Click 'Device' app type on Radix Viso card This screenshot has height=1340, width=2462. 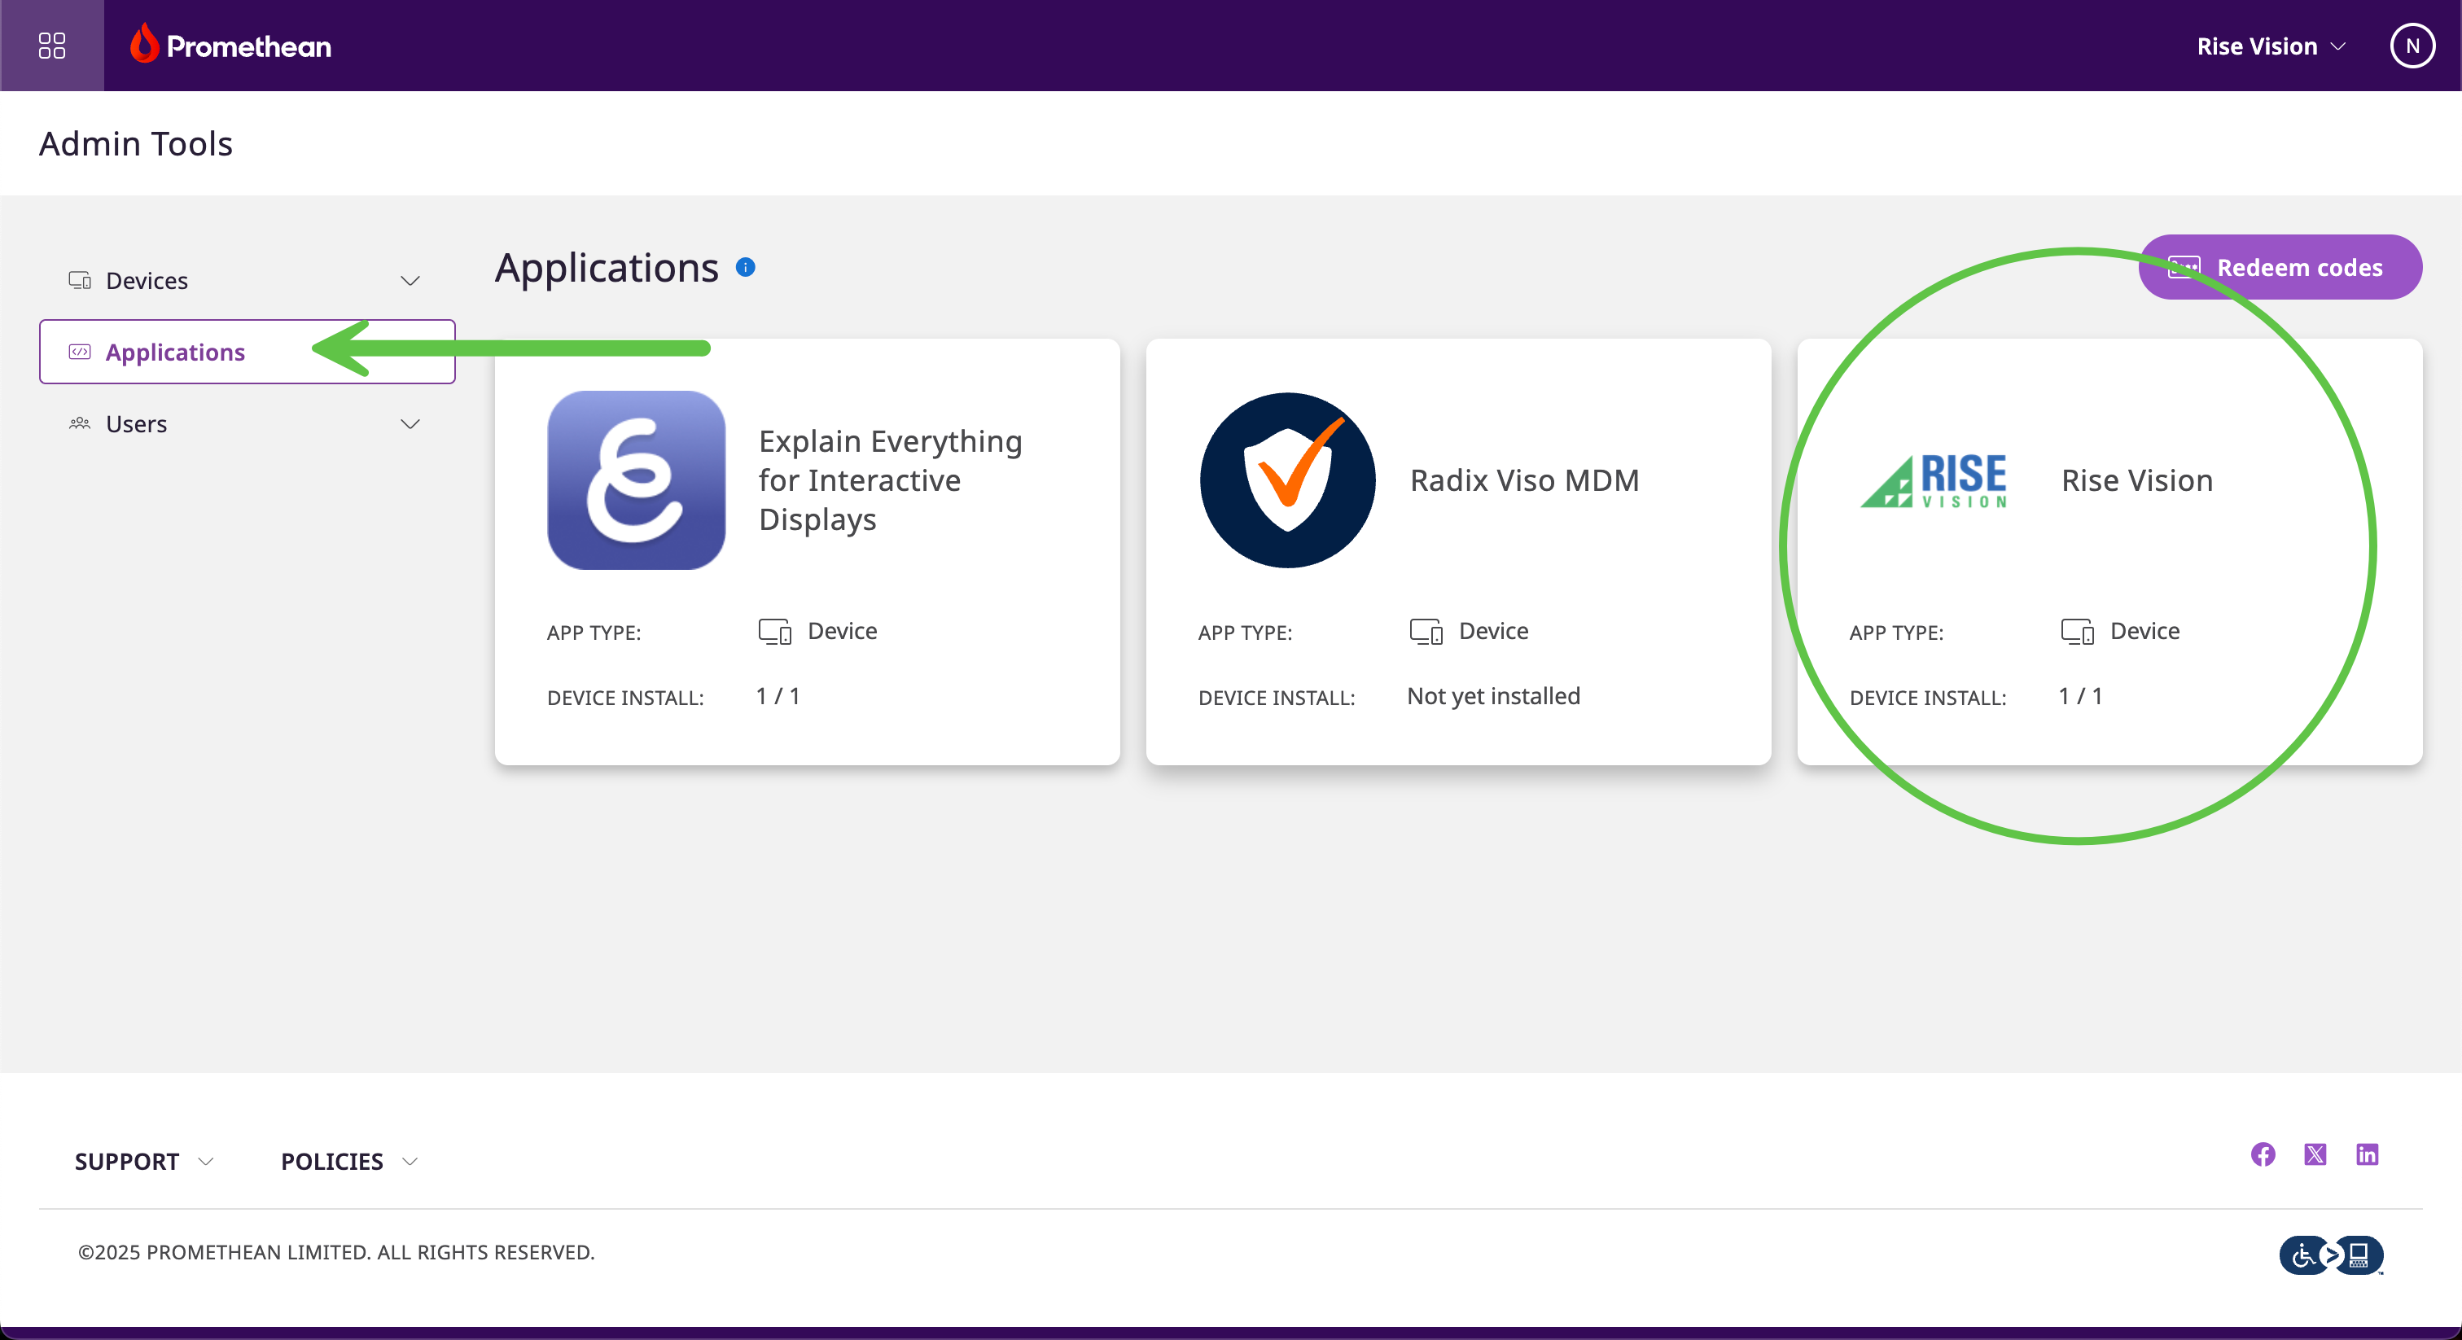tap(1494, 631)
